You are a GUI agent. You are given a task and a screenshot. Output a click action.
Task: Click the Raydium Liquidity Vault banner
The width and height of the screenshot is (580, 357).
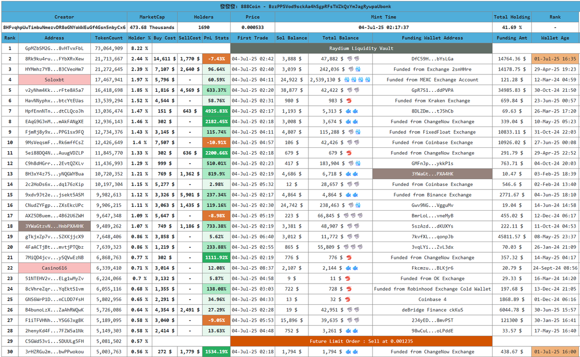[x=362, y=48]
